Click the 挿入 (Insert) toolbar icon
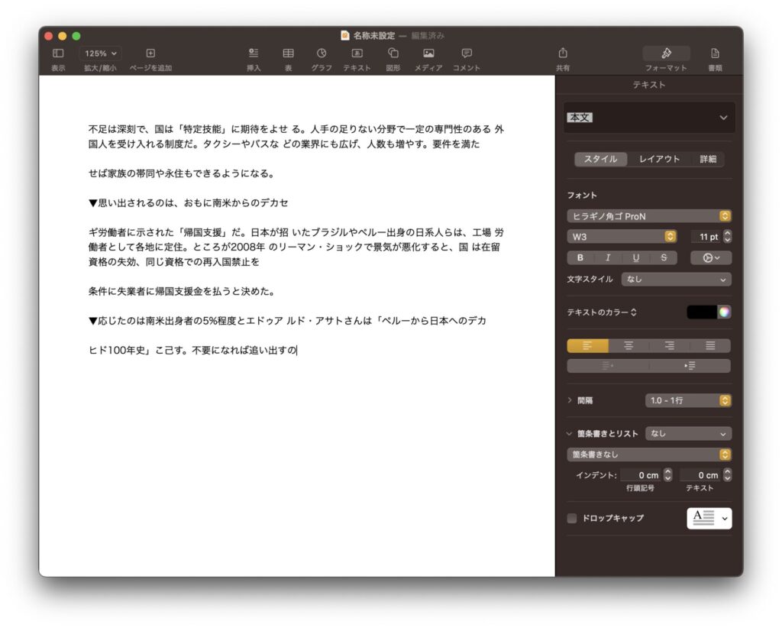Viewport: 782px width, 628px height. click(x=254, y=53)
